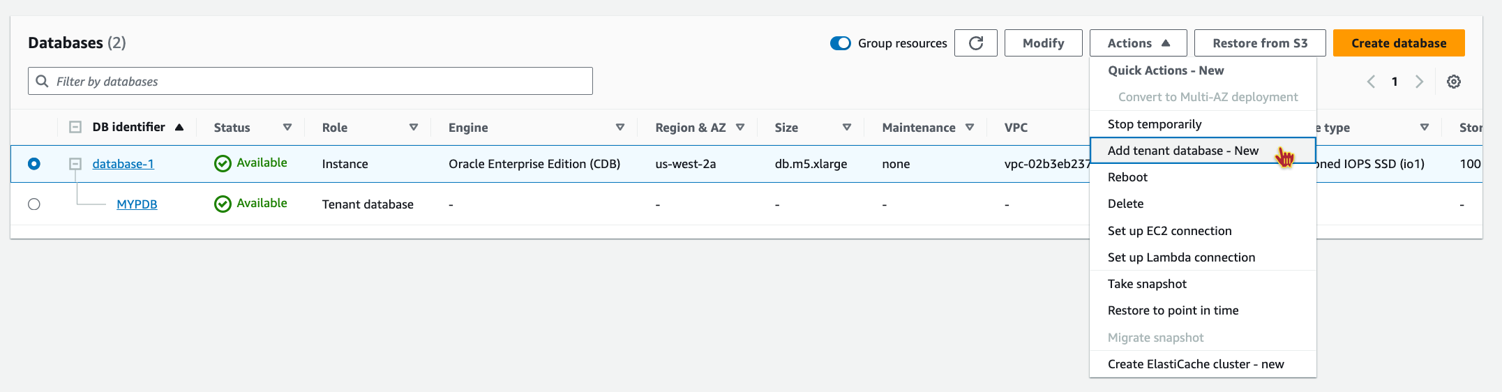Select Take snapshot menu entry
Image resolution: width=1502 pixels, height=392 pixels.
point(1147,284)
